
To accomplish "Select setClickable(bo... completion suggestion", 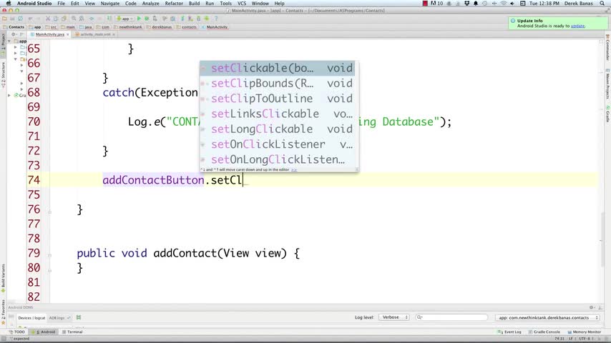I will [x=278, y=68].
